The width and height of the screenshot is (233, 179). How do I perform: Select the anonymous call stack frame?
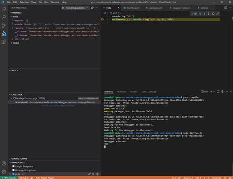pos(55,102)
